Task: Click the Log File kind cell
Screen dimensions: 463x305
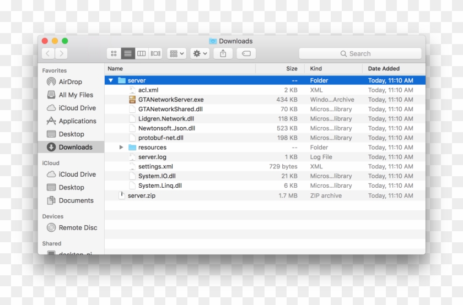Action: pos(321,157)
